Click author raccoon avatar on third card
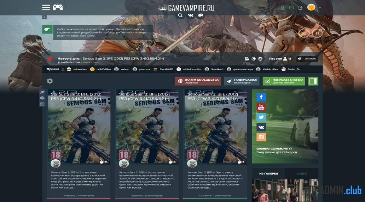The width and height of the screenshot is (365, 202). (192, 164)
